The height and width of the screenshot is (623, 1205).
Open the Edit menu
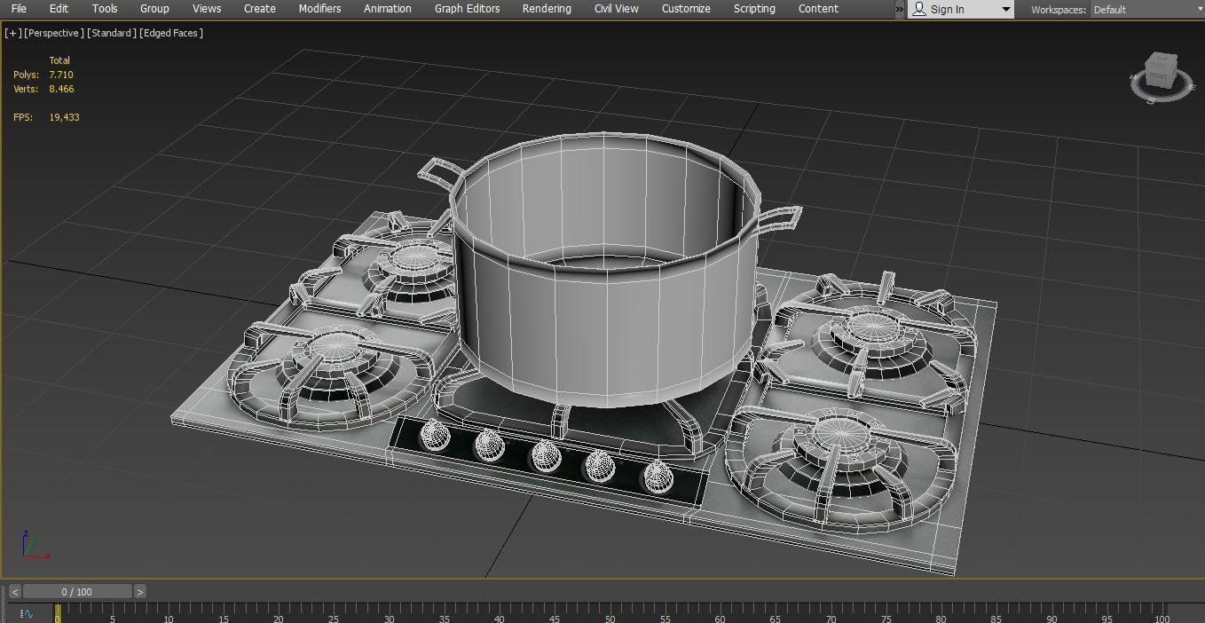(x=59, y=8)
